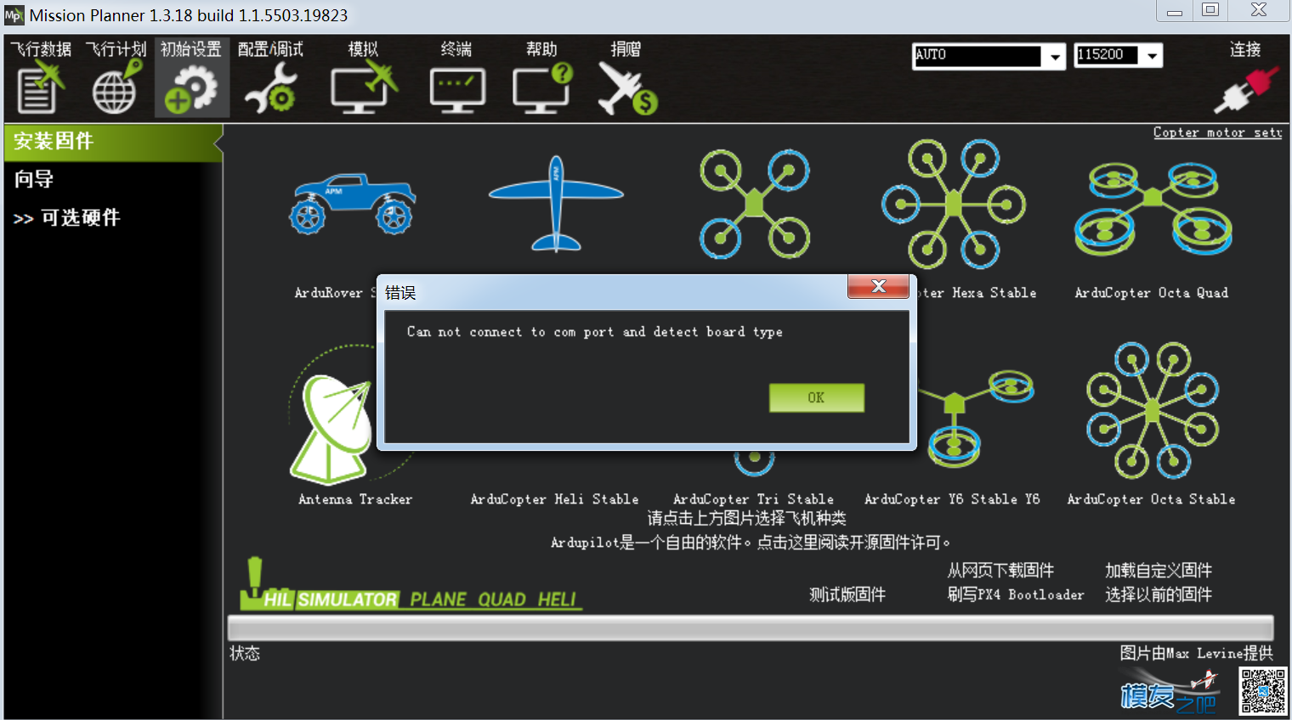Click the ArduCopter Heli Stable label

[x=554, y=499]
